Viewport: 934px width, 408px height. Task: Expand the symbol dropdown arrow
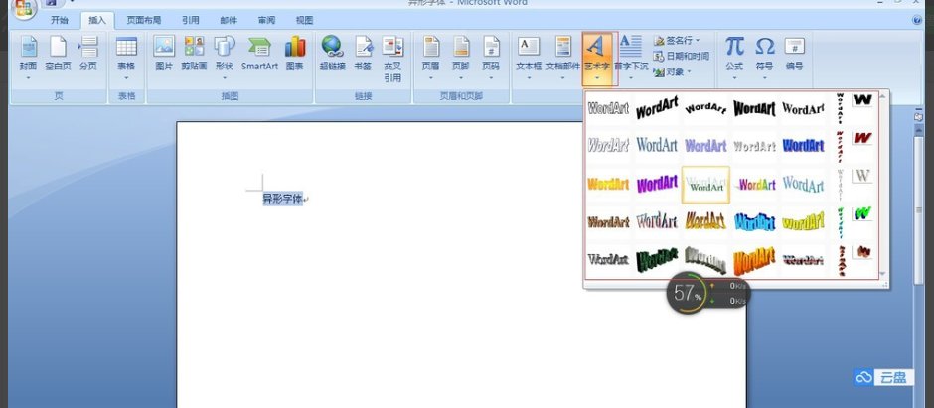pos(765,77)
